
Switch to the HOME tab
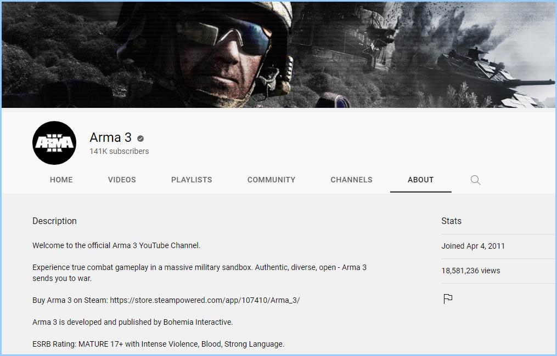click(x=61, y=180)
